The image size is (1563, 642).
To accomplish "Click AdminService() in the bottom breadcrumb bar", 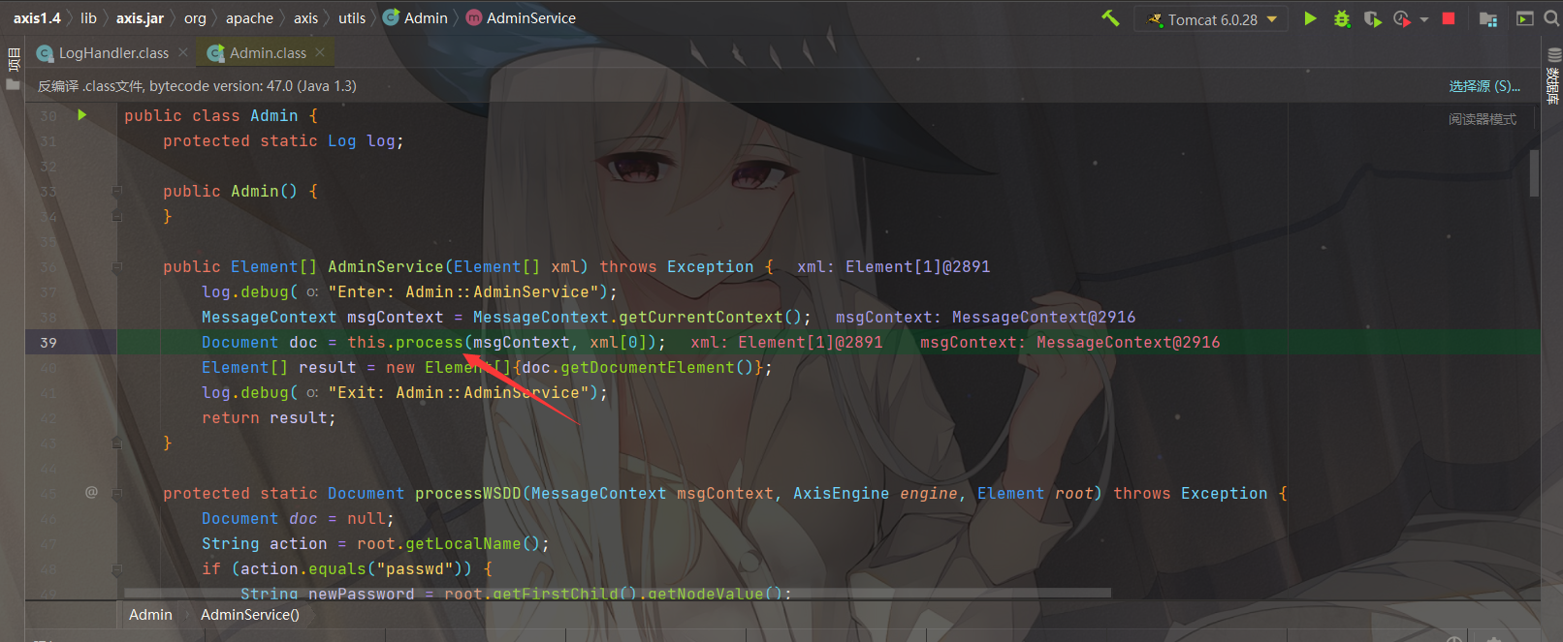I will tap(250, 615).
